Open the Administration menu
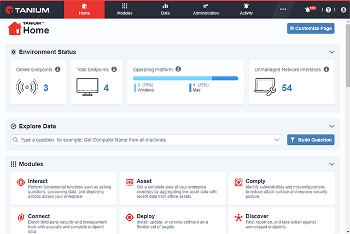Image resolution: width=350 pixels, height=234 pixels. pyautogui.click(x=206, y=9)
